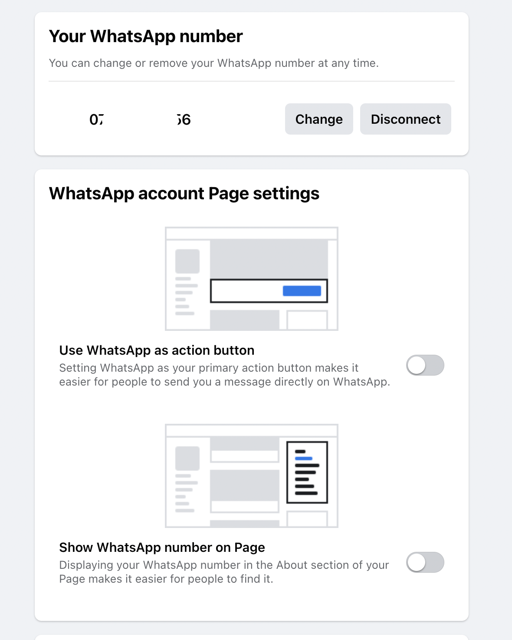
Task: Click the text about changing or removing number
Action: tap(214, 63)
